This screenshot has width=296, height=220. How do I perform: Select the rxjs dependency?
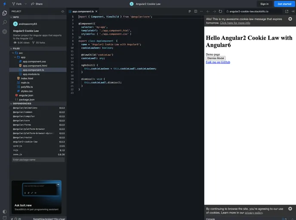pyautogui.click(x=38, y=150)
